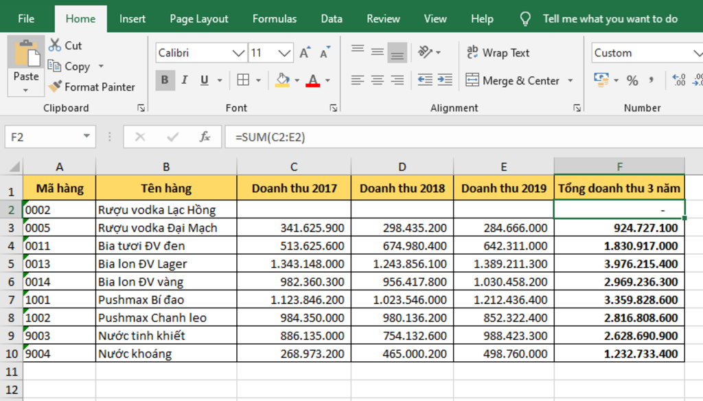Switch to the Formulas tab
This screenshot has height=401, width=703.
(x=275, y=19)
